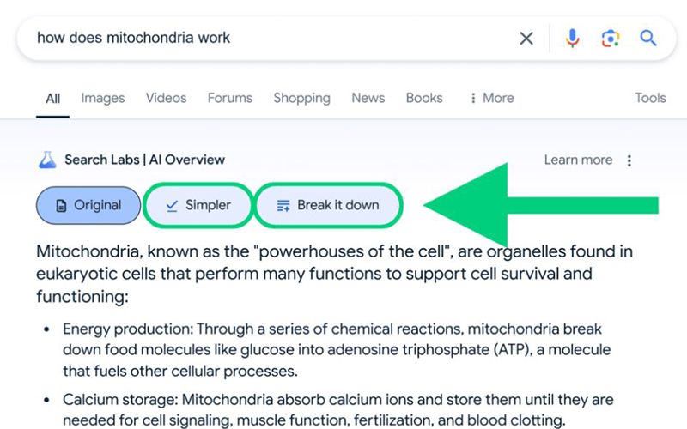Start voice search with microphone icon

[x=573, y=39]
